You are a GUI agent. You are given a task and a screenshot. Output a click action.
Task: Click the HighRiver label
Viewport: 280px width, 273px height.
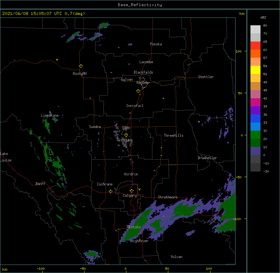(x=140, y=241)
